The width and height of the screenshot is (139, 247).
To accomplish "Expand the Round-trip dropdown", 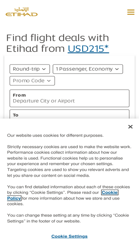I will point(30,69).
